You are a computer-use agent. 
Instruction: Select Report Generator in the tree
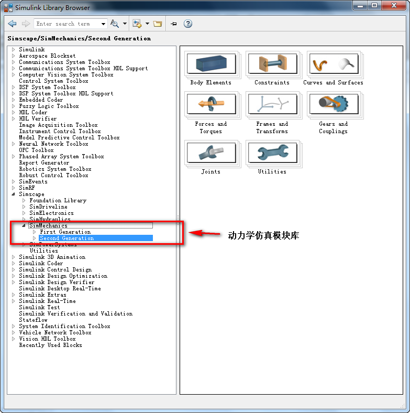point(44,163)
